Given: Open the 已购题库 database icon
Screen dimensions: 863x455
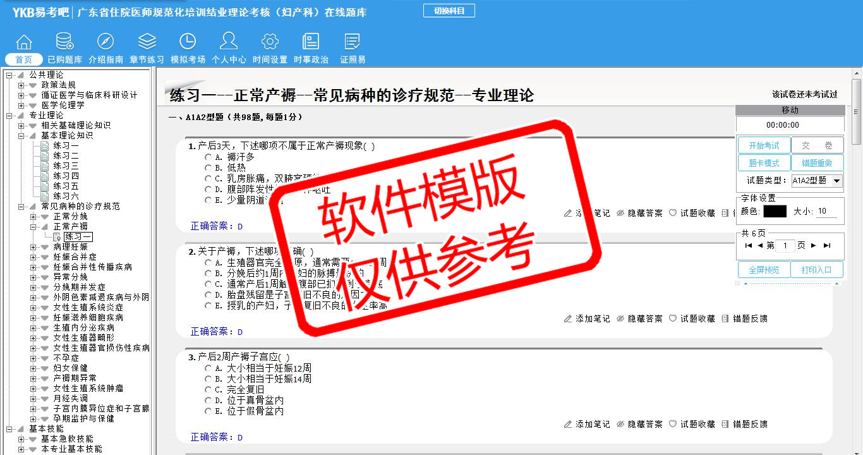Looking at the screenshot, I should point(64,42).
